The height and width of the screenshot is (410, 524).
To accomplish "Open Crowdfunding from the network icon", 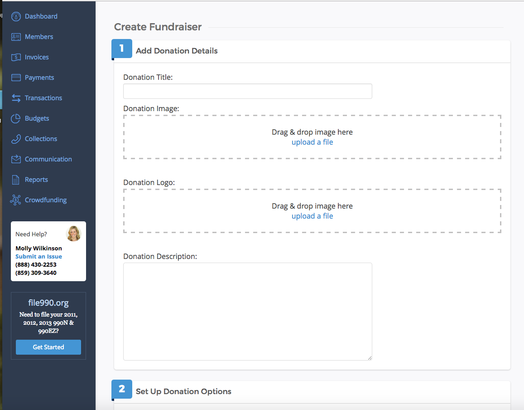I will point(16,200).
